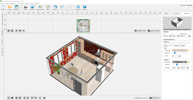Expand the arrow next to Сохранить
Viewport: 193px width, 100px height.
[20, 8]
